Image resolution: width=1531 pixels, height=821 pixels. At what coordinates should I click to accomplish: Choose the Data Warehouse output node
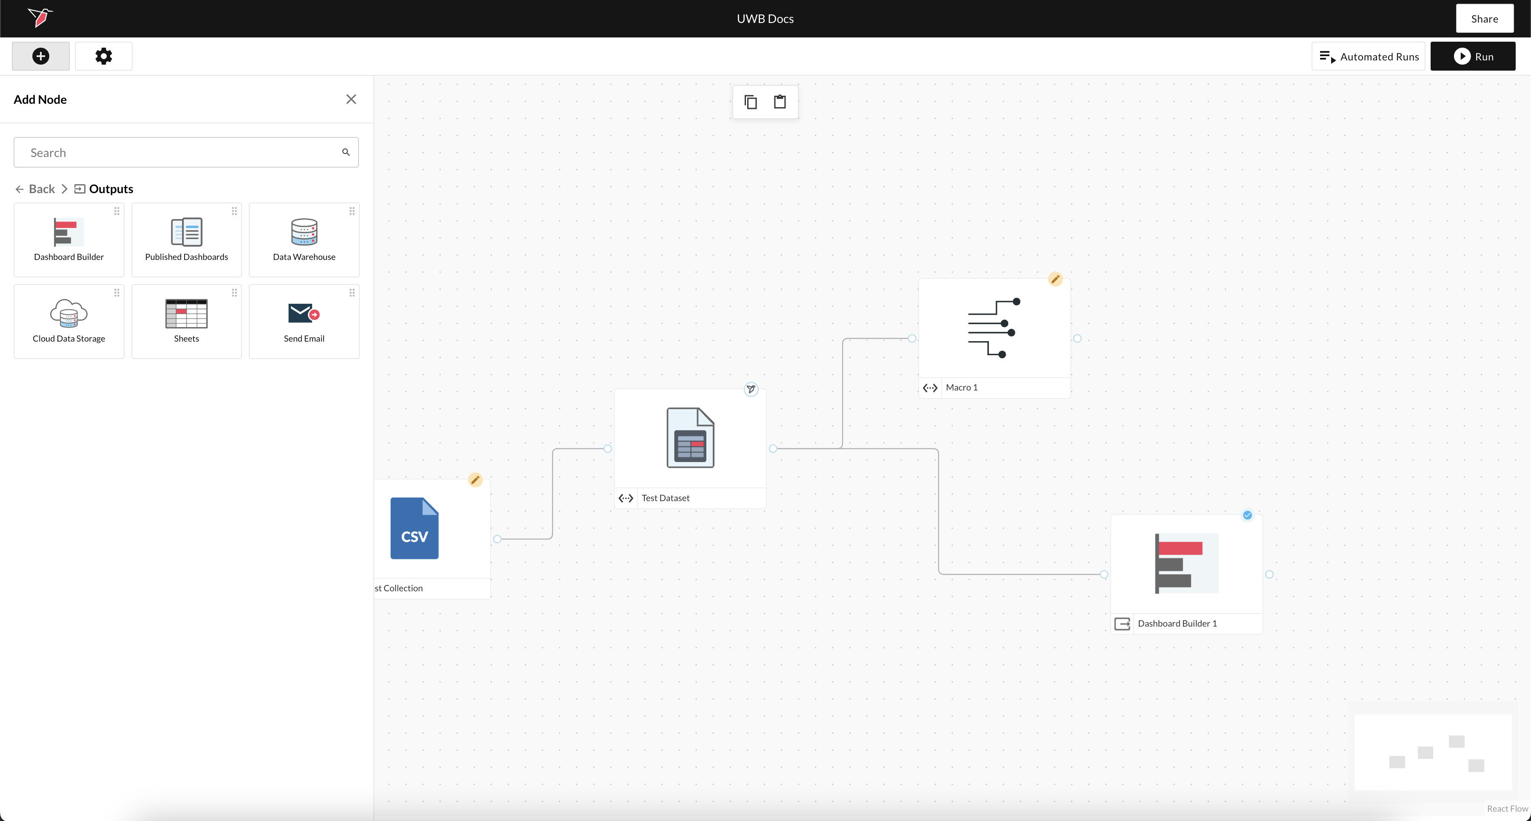[304, 240]
